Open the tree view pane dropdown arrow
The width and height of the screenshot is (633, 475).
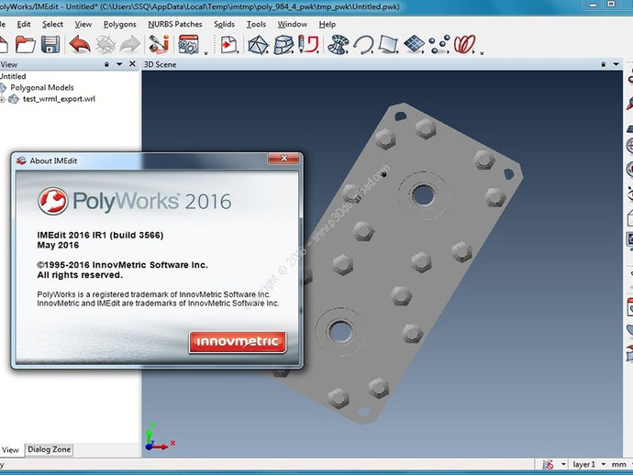click(x=119, y=64)
